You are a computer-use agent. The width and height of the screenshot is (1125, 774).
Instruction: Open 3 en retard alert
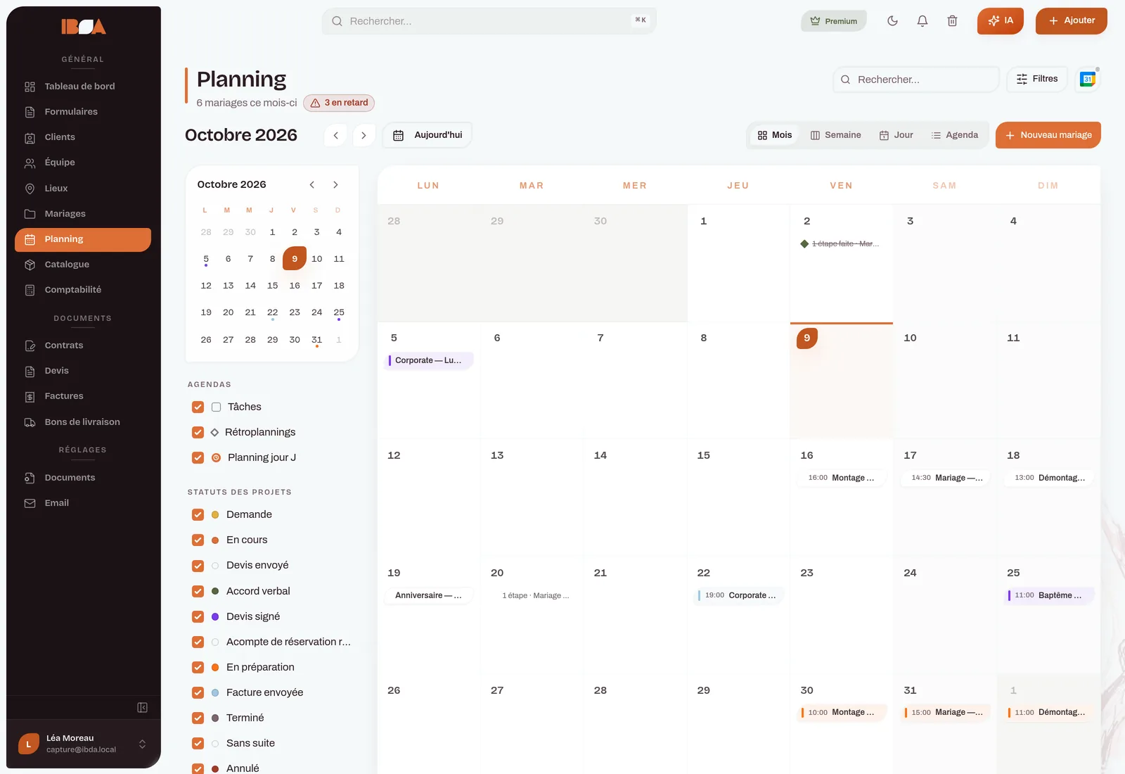(339, 103)
